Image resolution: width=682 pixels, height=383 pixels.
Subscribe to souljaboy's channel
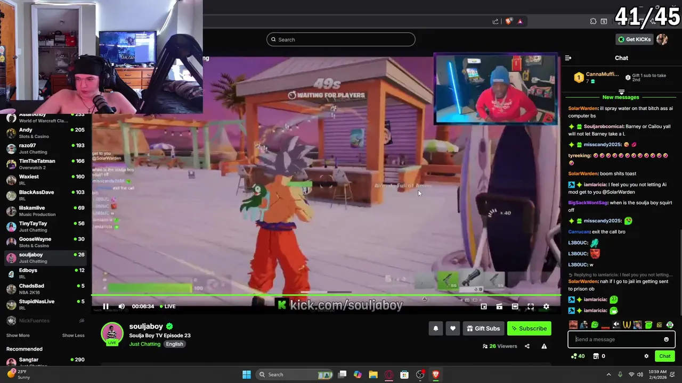[529, 329]
